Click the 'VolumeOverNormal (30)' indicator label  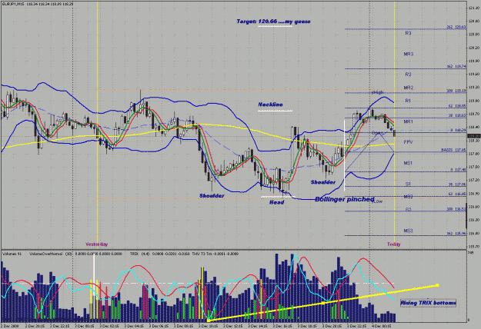[51, 254]
